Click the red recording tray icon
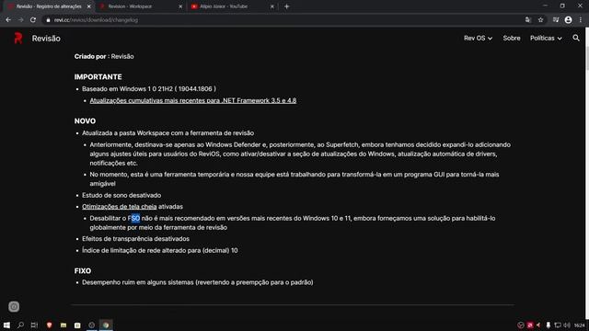This screenshot has width=589, height=331. (530, 325)
